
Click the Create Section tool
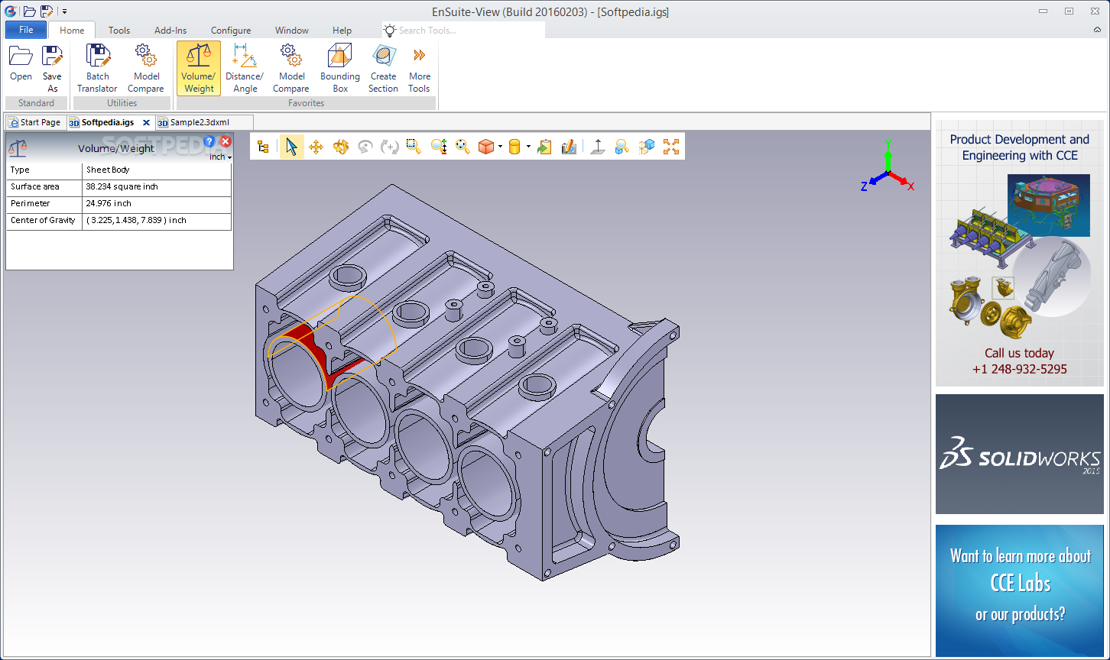point(384,67)
